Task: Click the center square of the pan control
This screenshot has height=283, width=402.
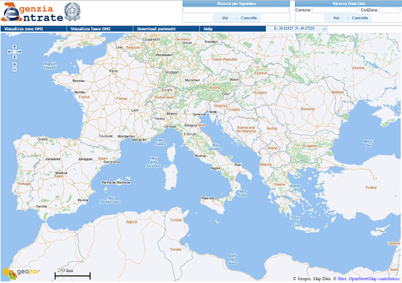Action: tap(15, 52)
